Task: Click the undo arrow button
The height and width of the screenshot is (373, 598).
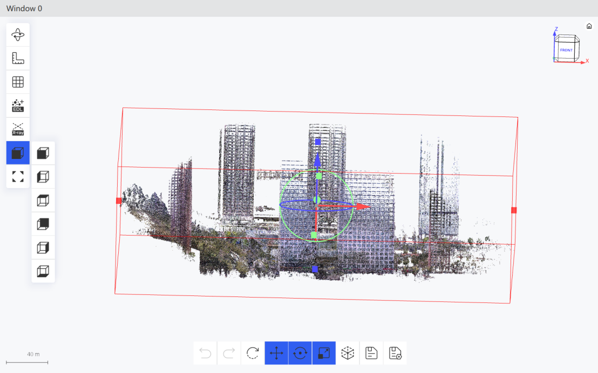Action: pyautogui.click(x=205, y=353)
